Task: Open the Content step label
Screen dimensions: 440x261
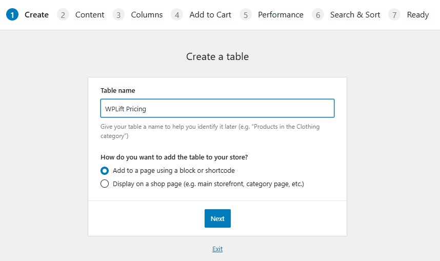Action: [90, 15]
